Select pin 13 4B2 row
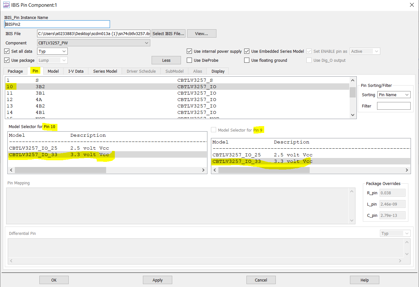 tap(177, 106)
